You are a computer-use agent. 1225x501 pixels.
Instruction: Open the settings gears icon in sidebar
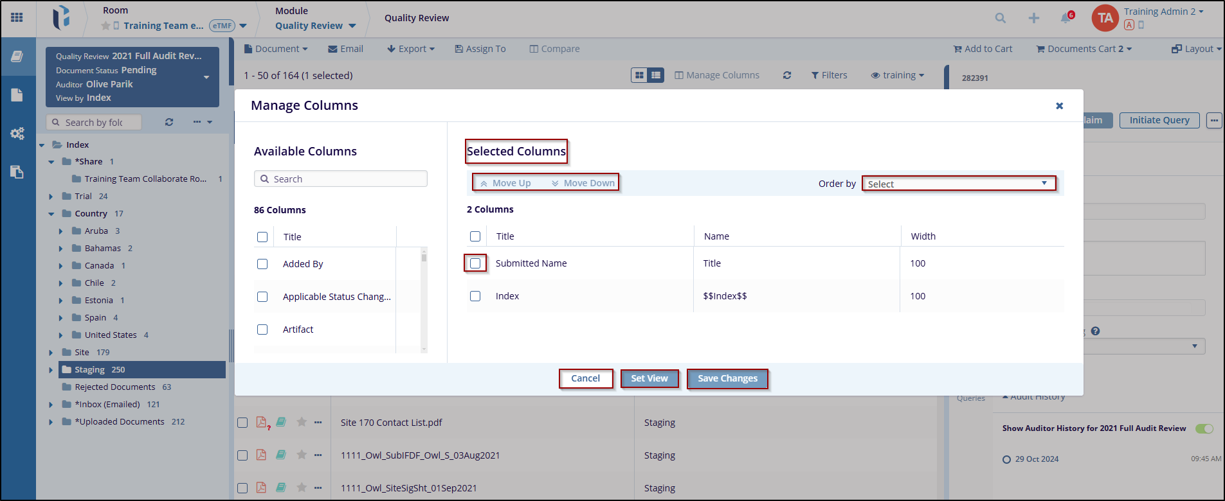click(17, 134)
